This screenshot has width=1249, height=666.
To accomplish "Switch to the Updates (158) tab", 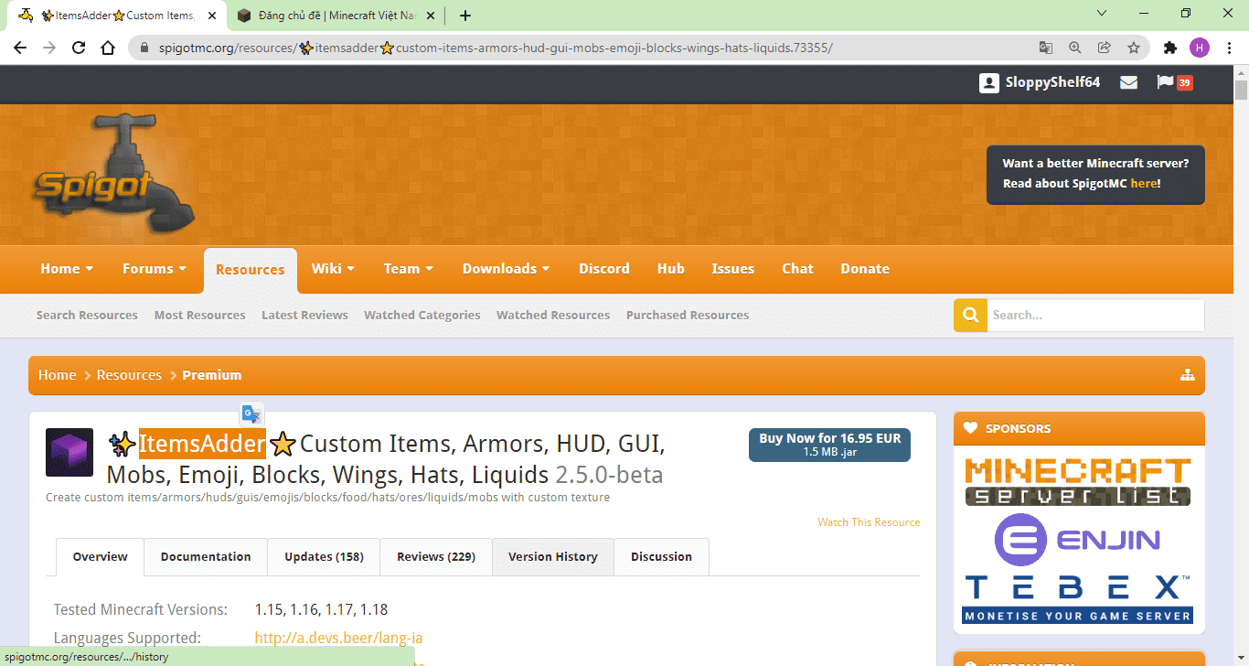I will tap(324, 557).
